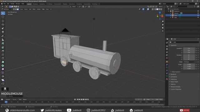Screen dimensions: 200x112
Task: Select the Annotate tool
Action: tap(3, 36)
